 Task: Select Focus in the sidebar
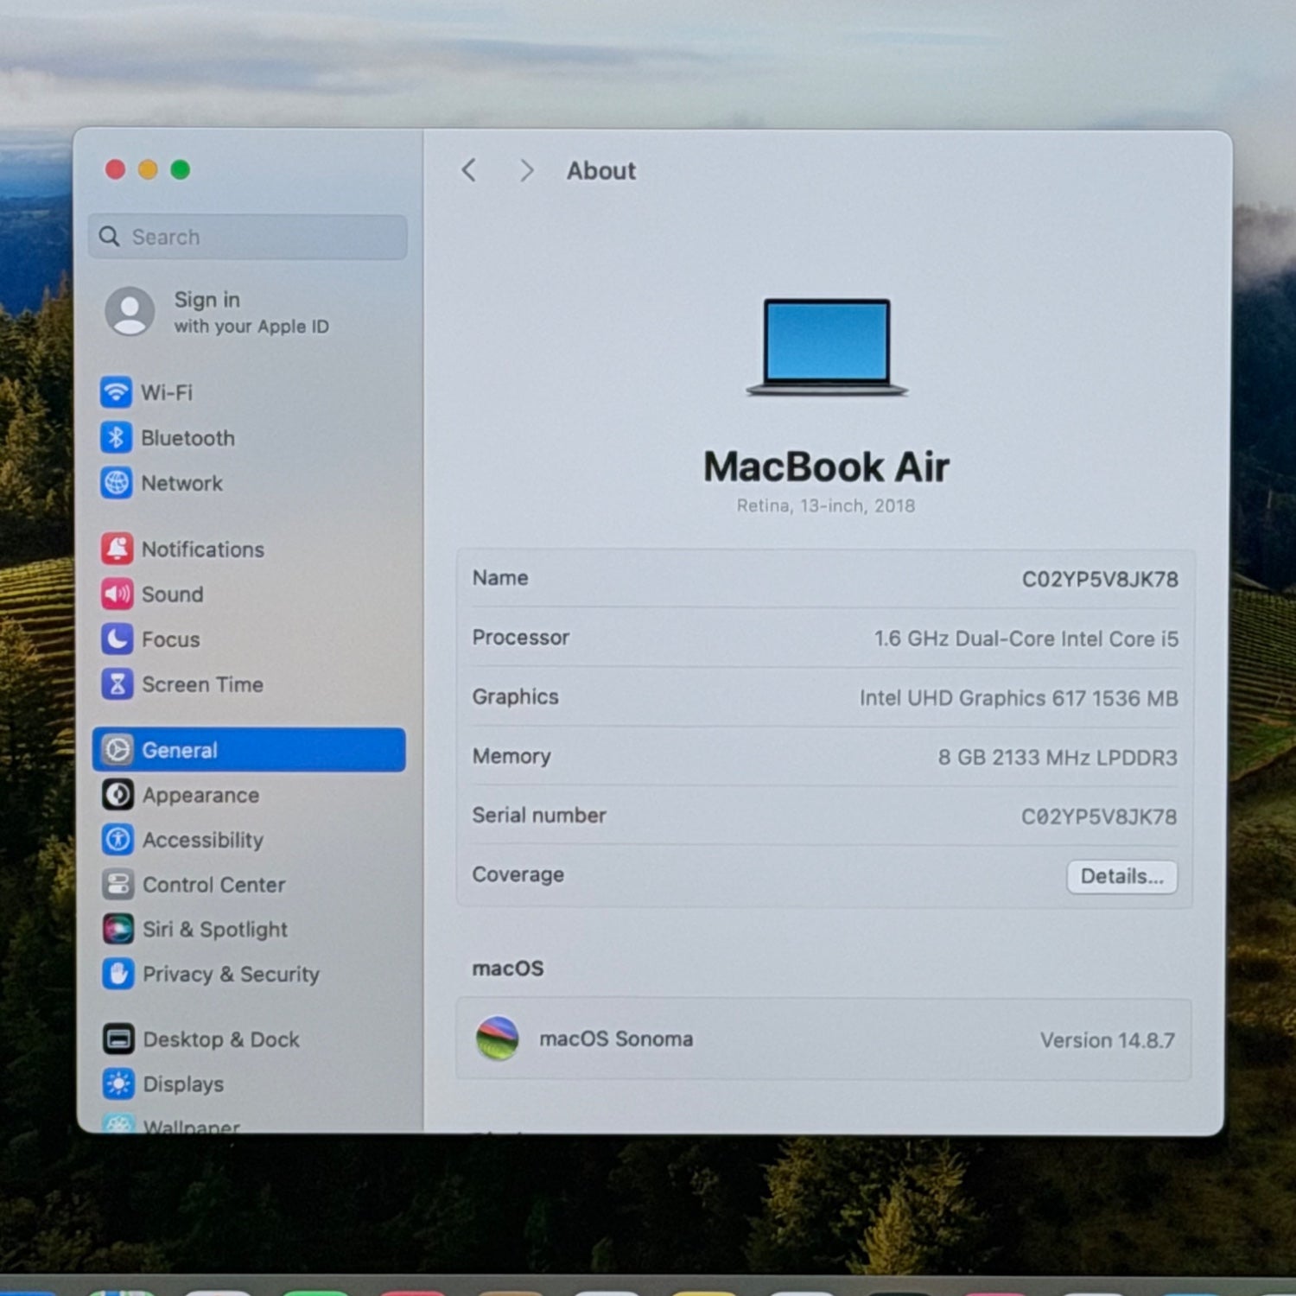(150, 639)
